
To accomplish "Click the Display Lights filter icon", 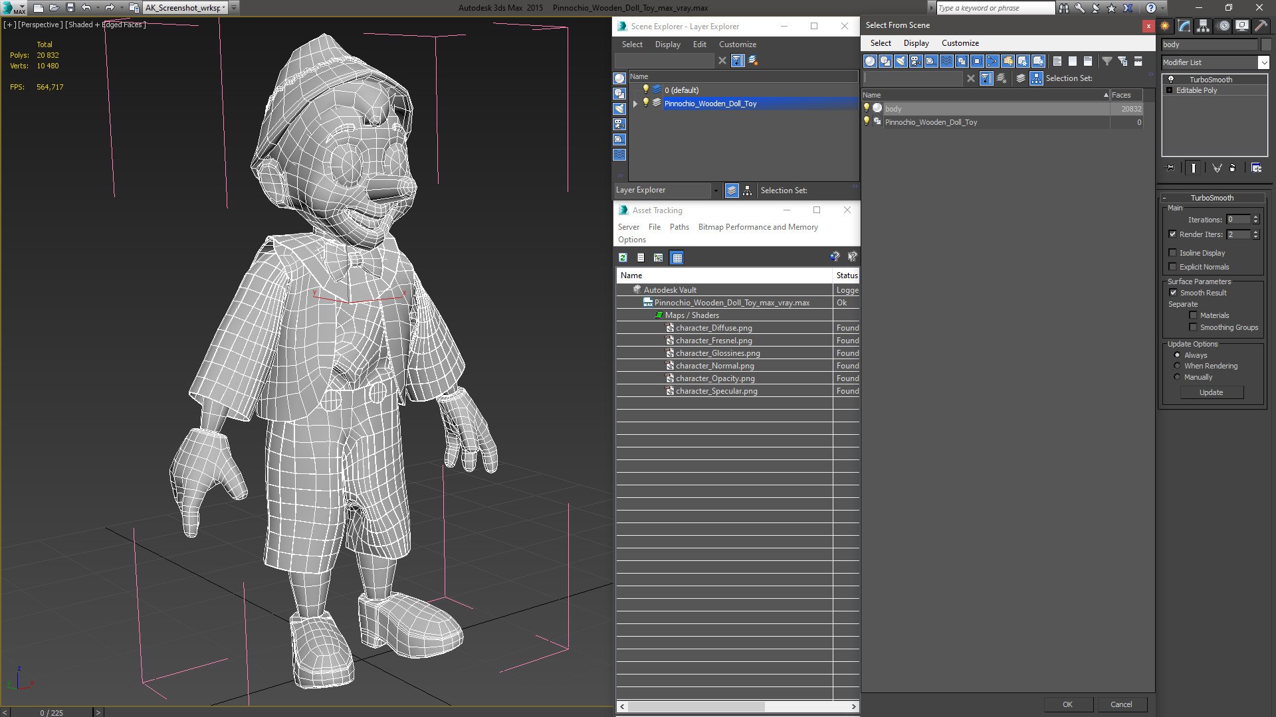I will tap(901, 61).
